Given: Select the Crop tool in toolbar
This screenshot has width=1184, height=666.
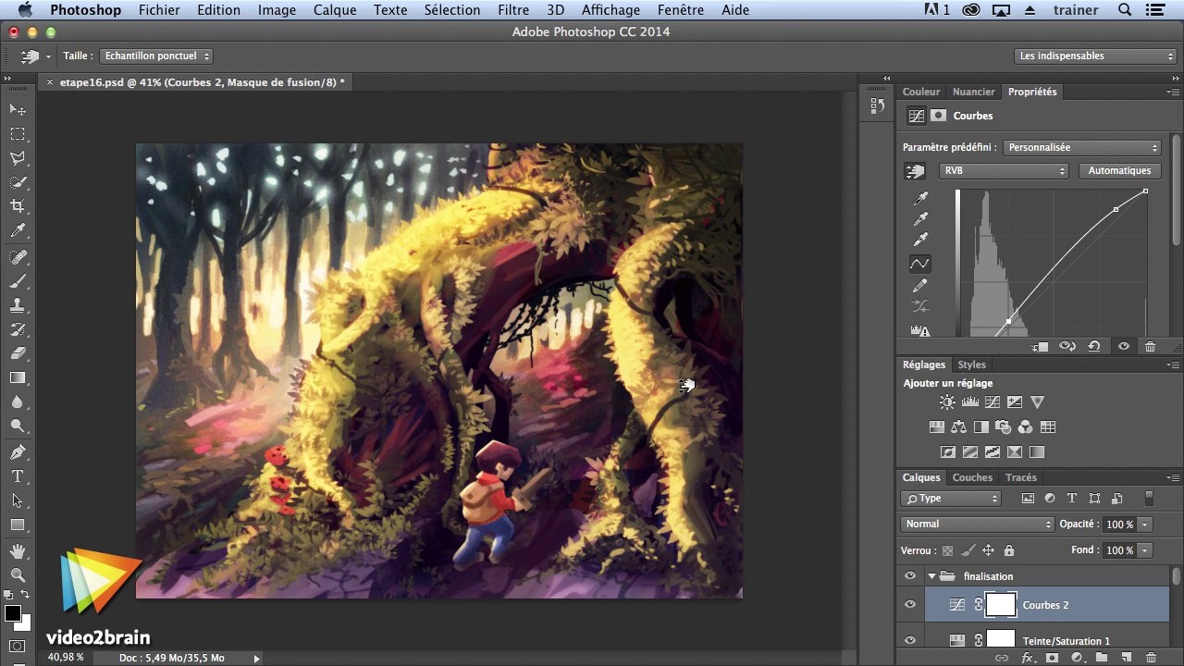Looking at the screenshot, I should click(18, 206).
